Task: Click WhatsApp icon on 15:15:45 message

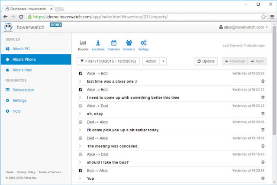Action: (x=81, y=154)
